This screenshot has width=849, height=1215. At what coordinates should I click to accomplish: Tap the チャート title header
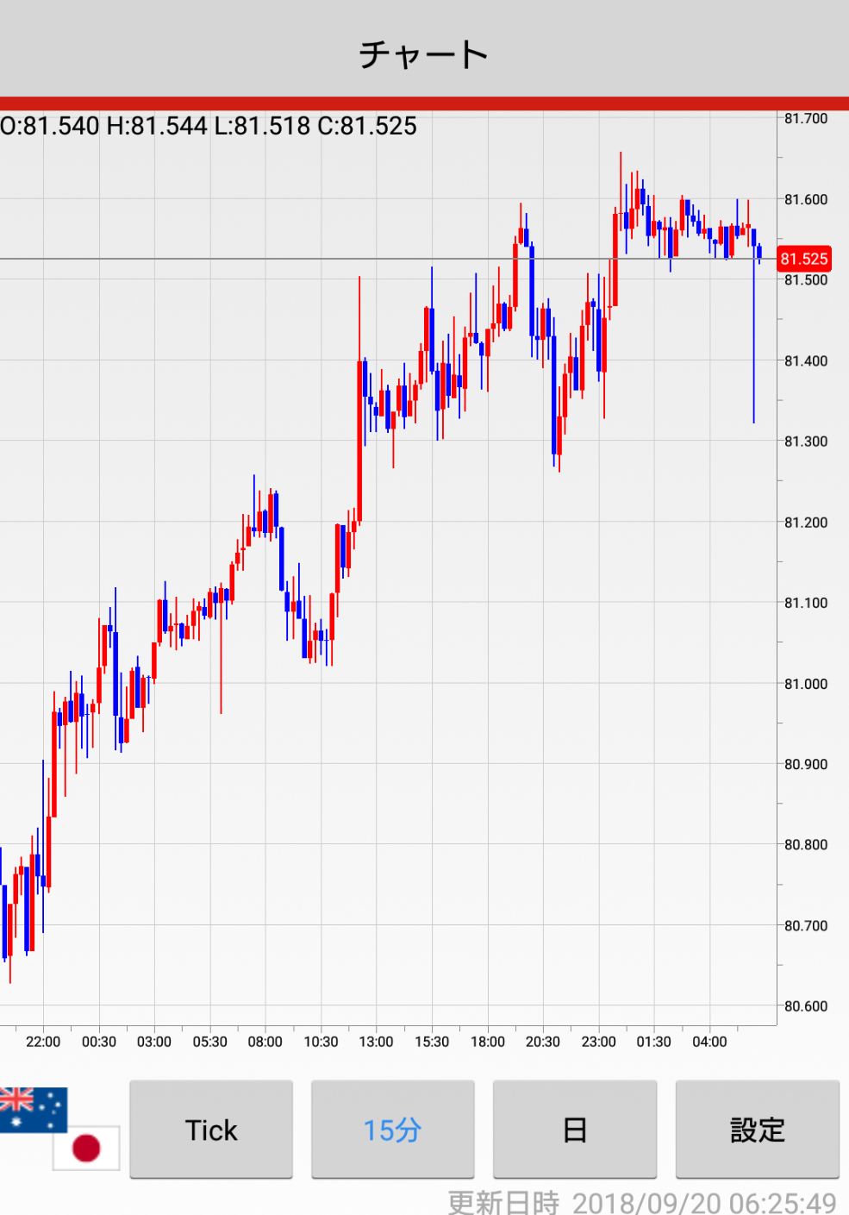point(424,54)
